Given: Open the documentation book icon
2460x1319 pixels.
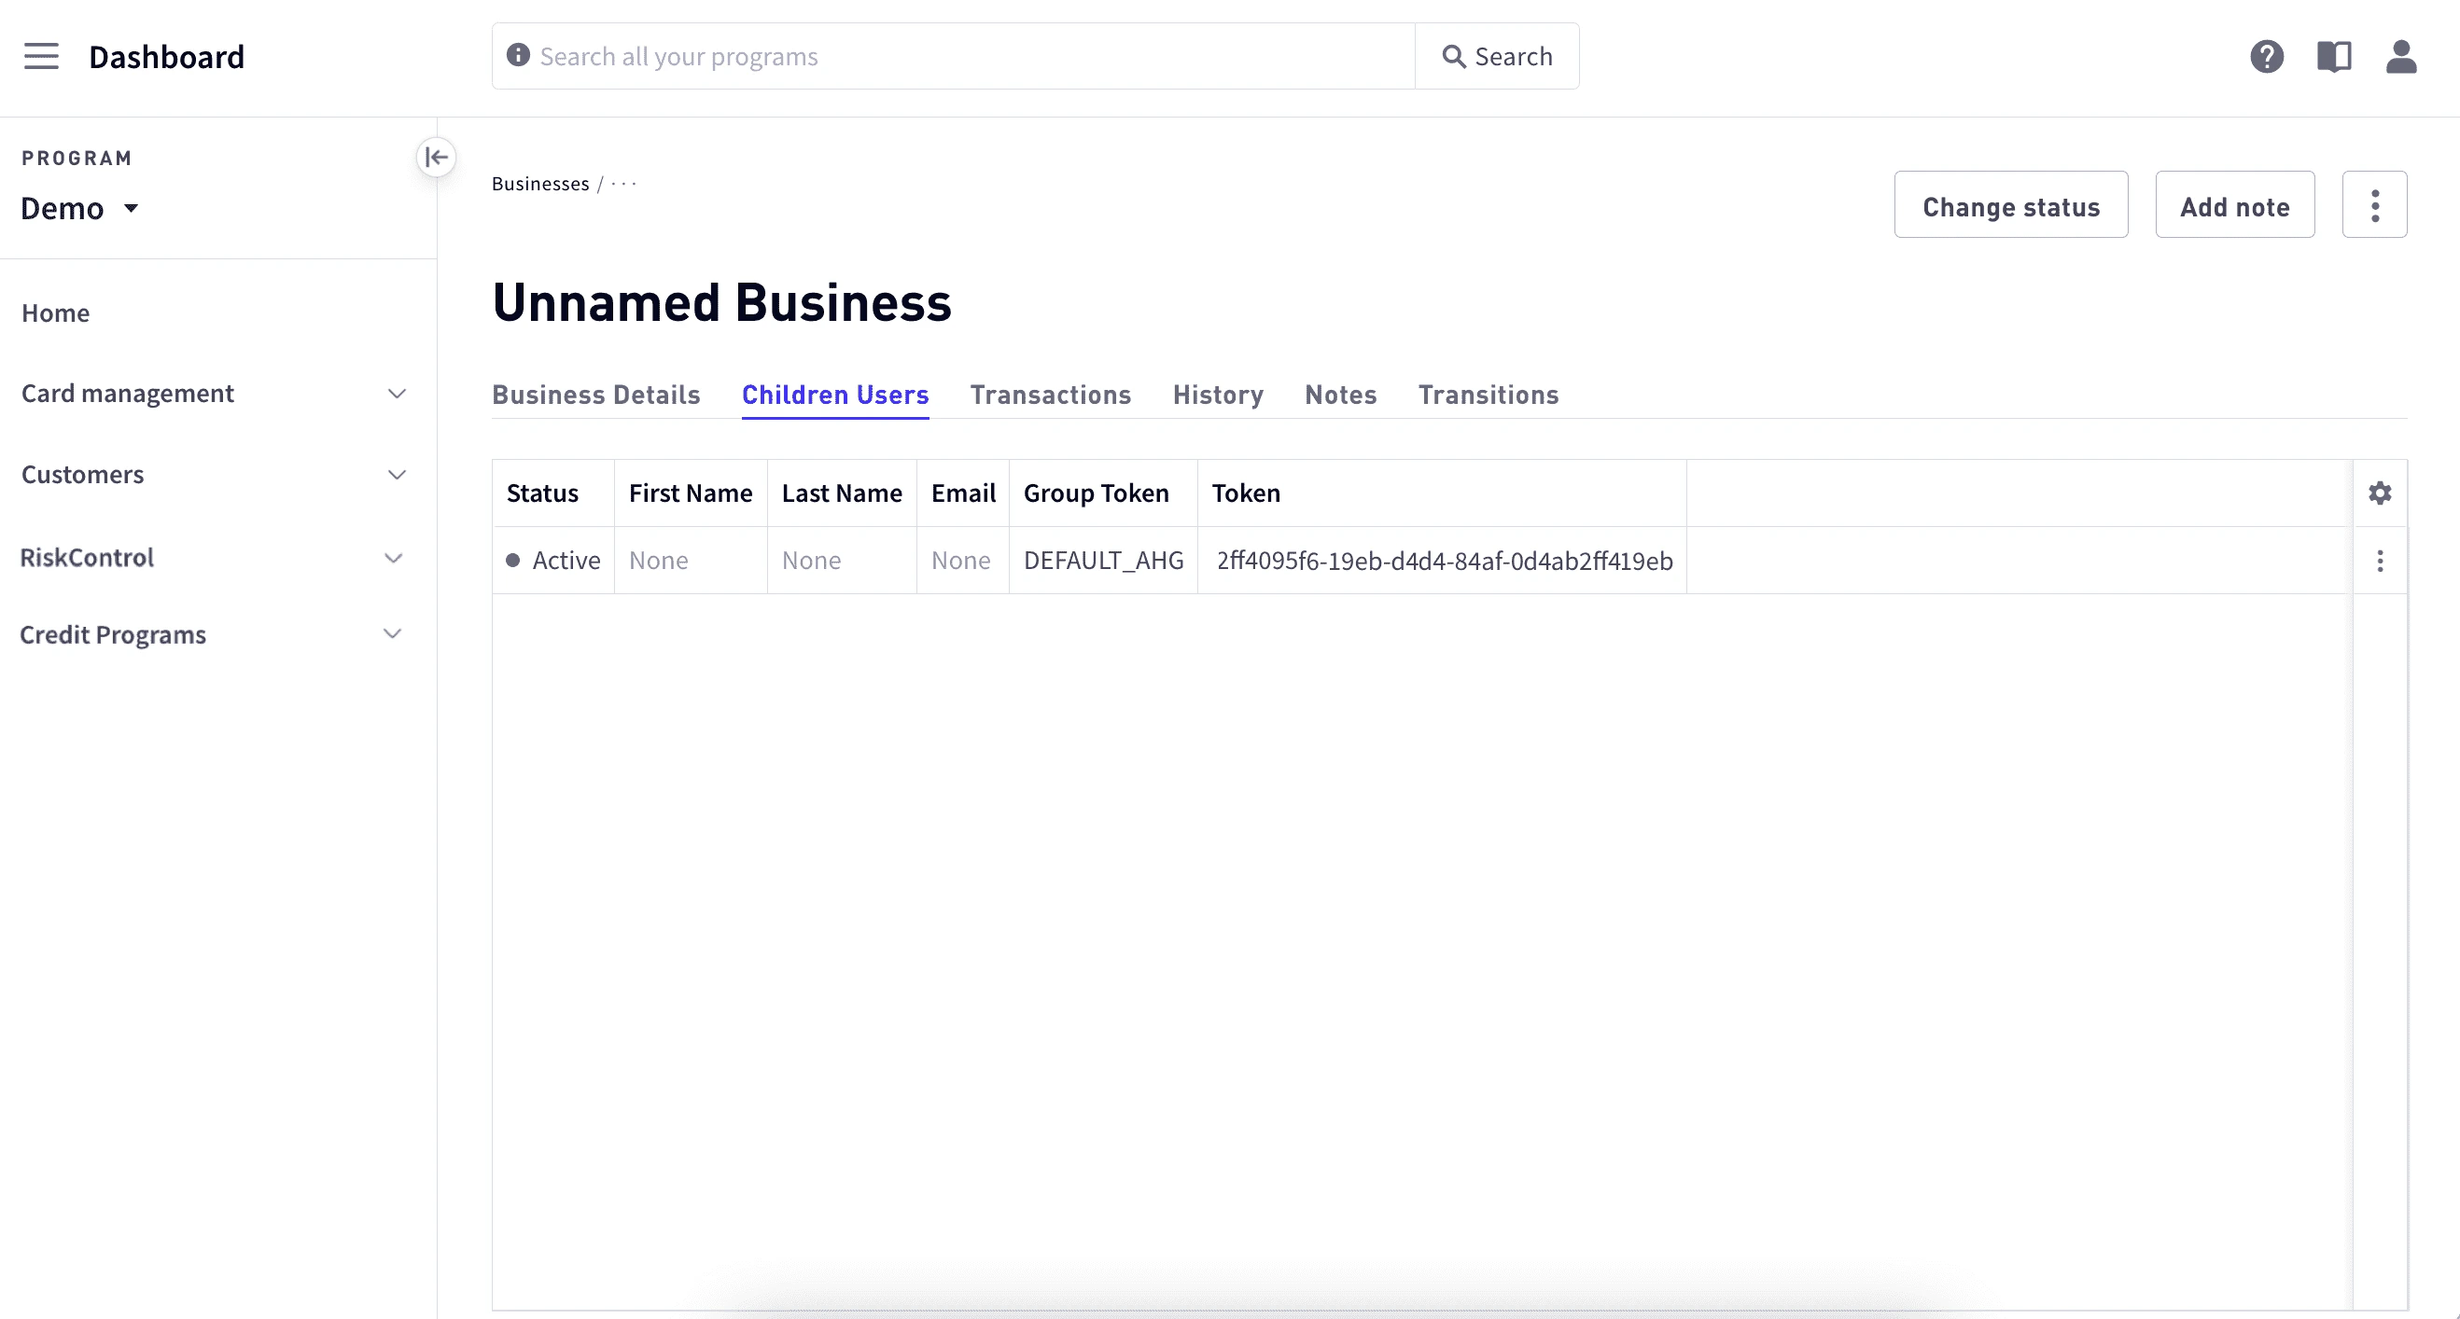Looking at the screenshot, I should [2334, 56].
